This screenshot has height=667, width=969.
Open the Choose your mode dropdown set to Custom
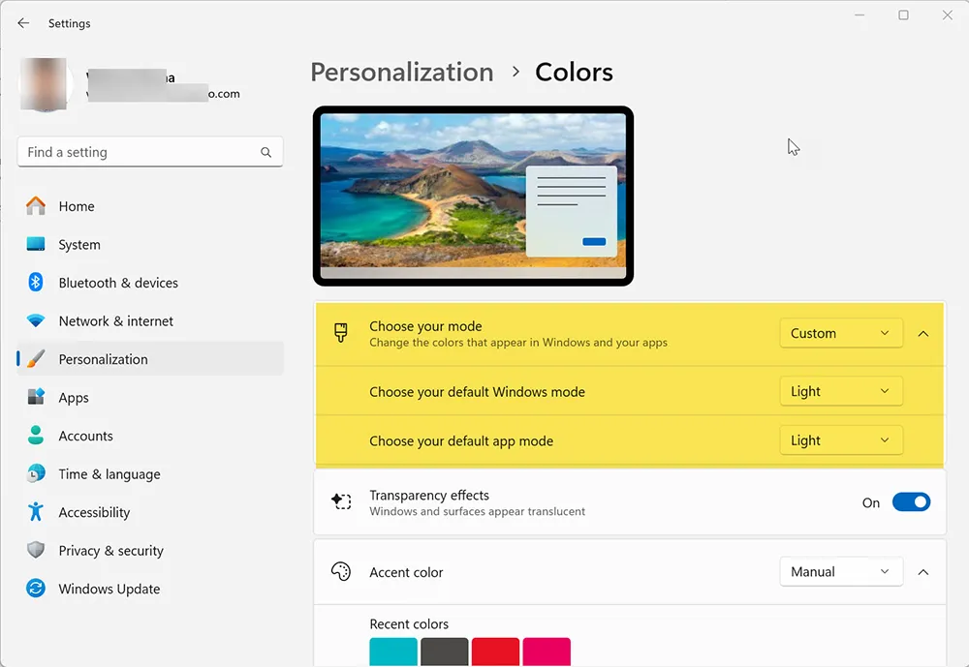[840, 333]
